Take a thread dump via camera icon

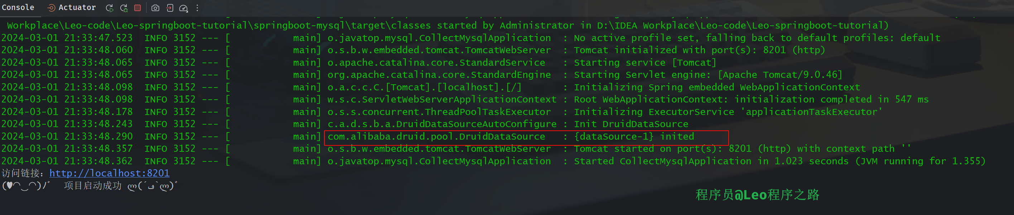[155, 7]
